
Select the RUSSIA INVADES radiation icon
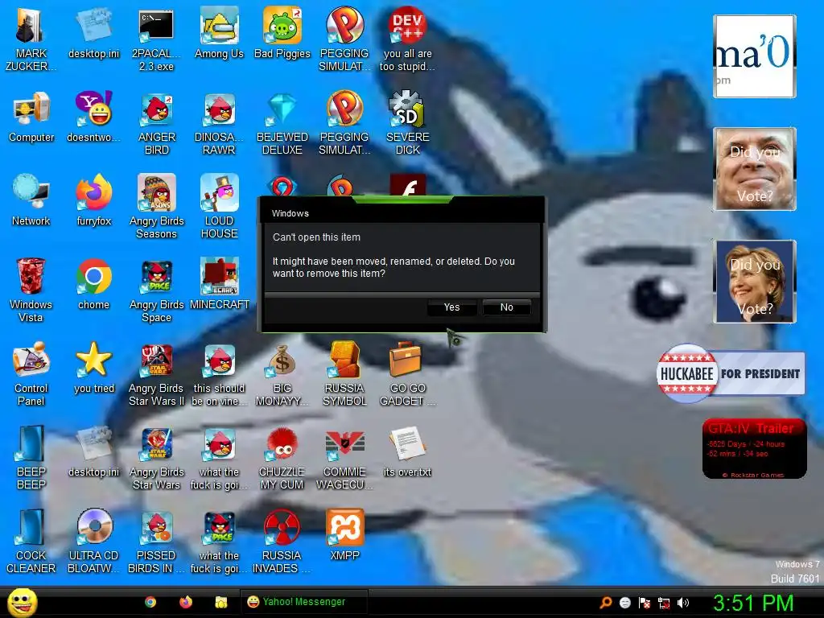tap(282, 542)
